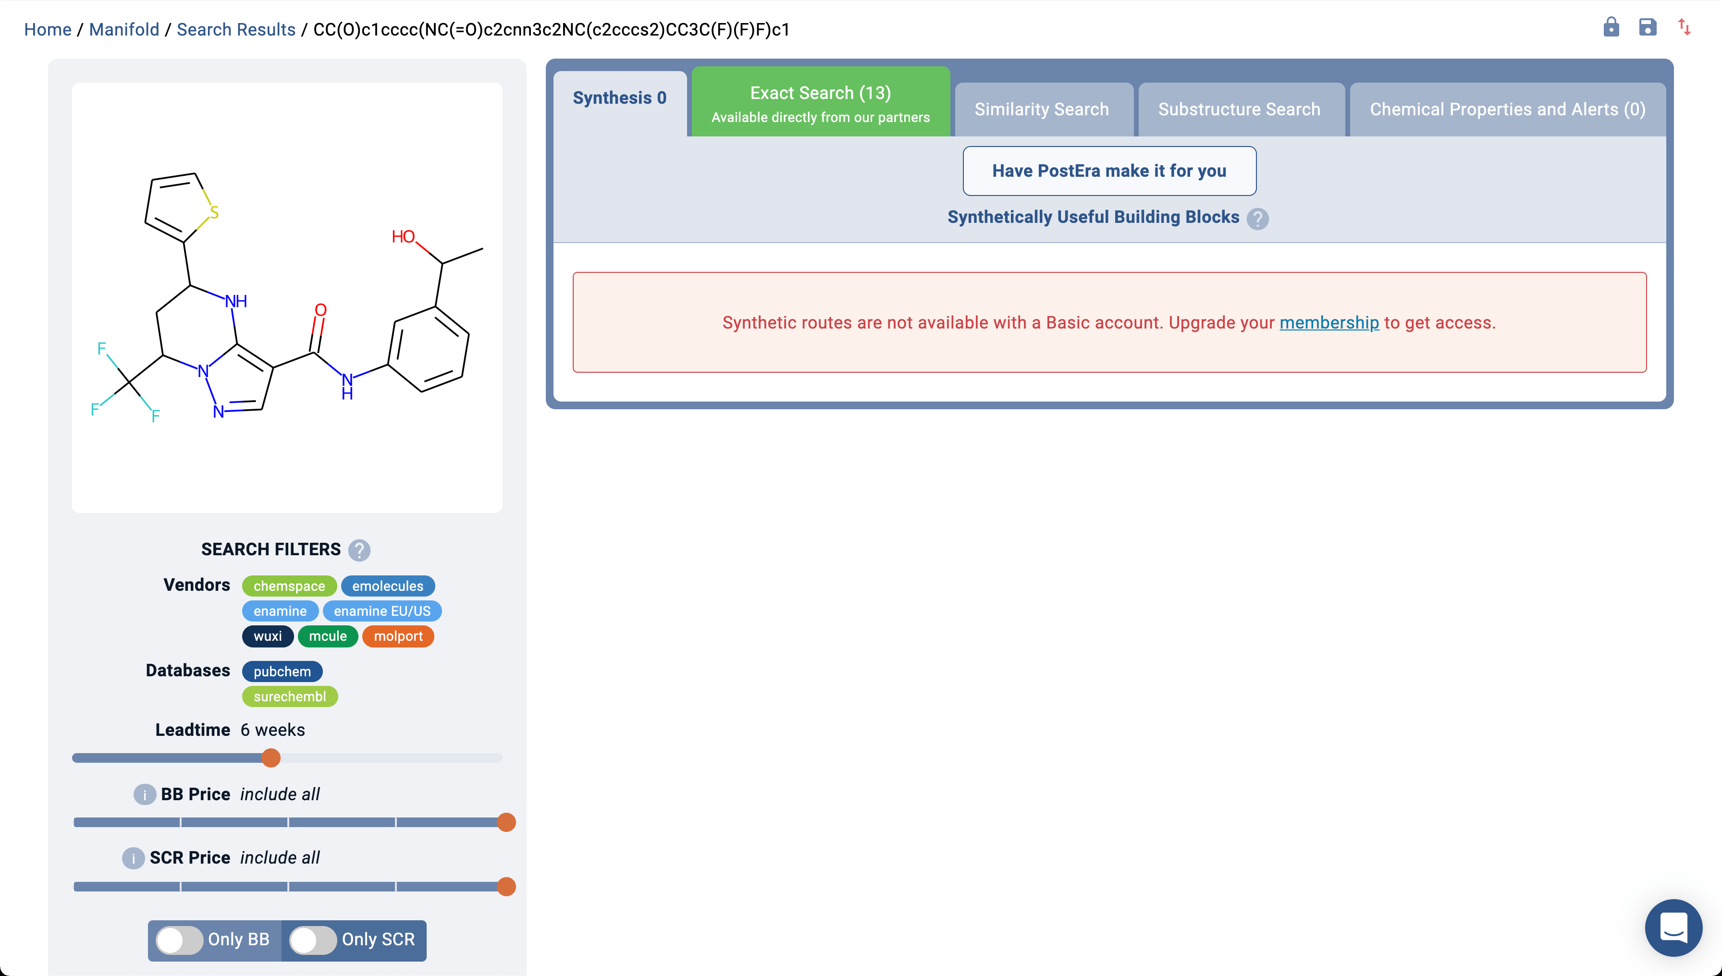
Task: Click the SCR Price info icon
Action: tap(133, 858)
